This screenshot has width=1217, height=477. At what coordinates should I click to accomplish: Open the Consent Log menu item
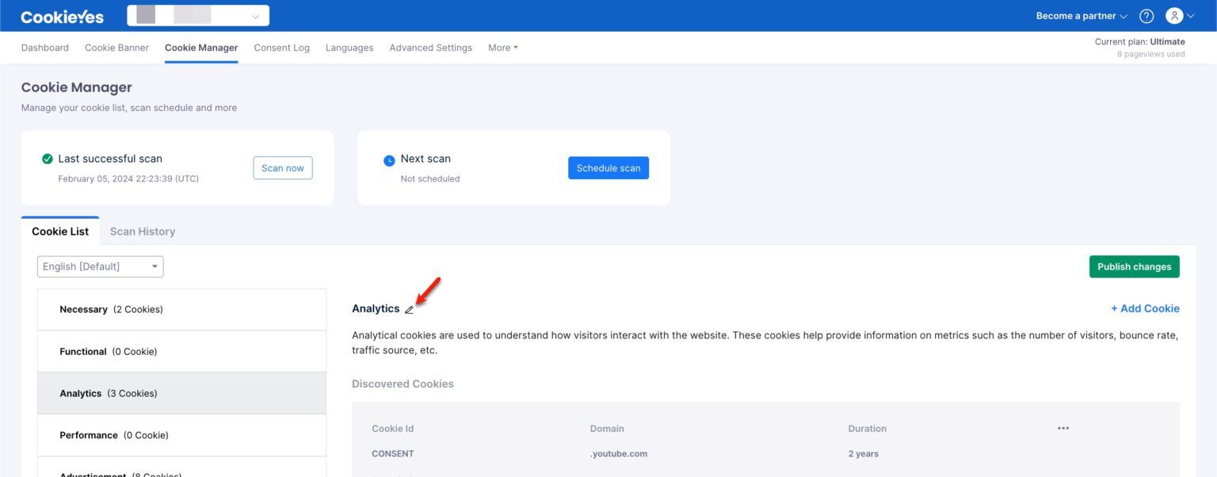pyautogui.click(x=281, y=48)
